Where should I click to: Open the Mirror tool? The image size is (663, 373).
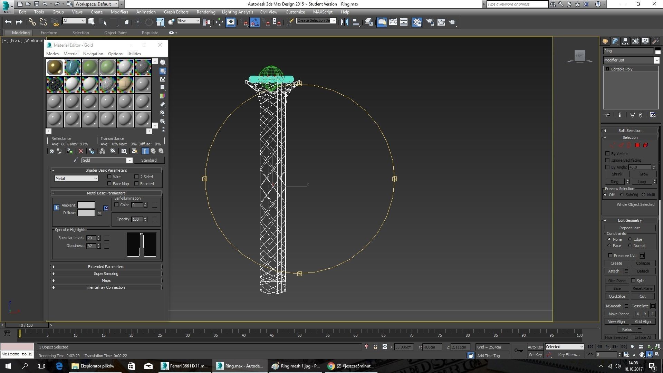tap(344, 22)
